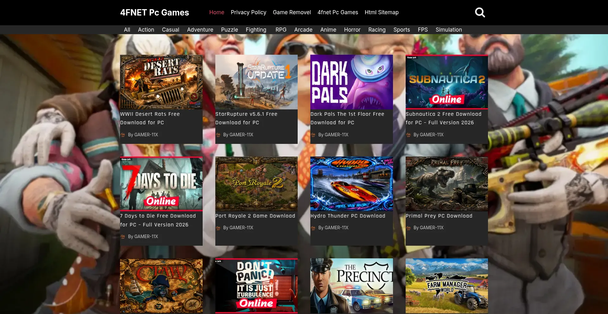The image size is (608, 314).
Task: Open Subnautica 2 Free Download title link
Action: [444, 118]
